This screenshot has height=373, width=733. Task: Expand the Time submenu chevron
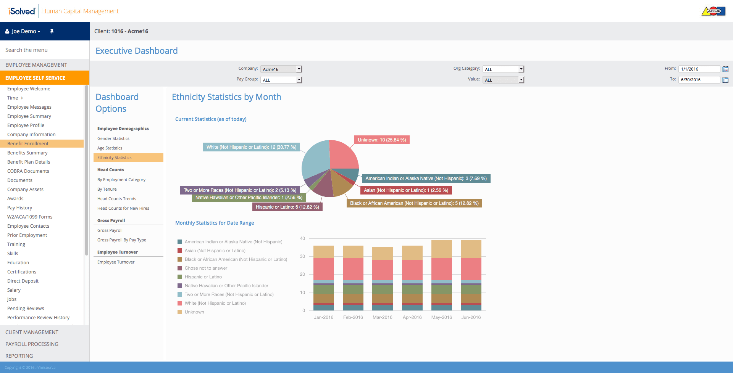(22, 98)
